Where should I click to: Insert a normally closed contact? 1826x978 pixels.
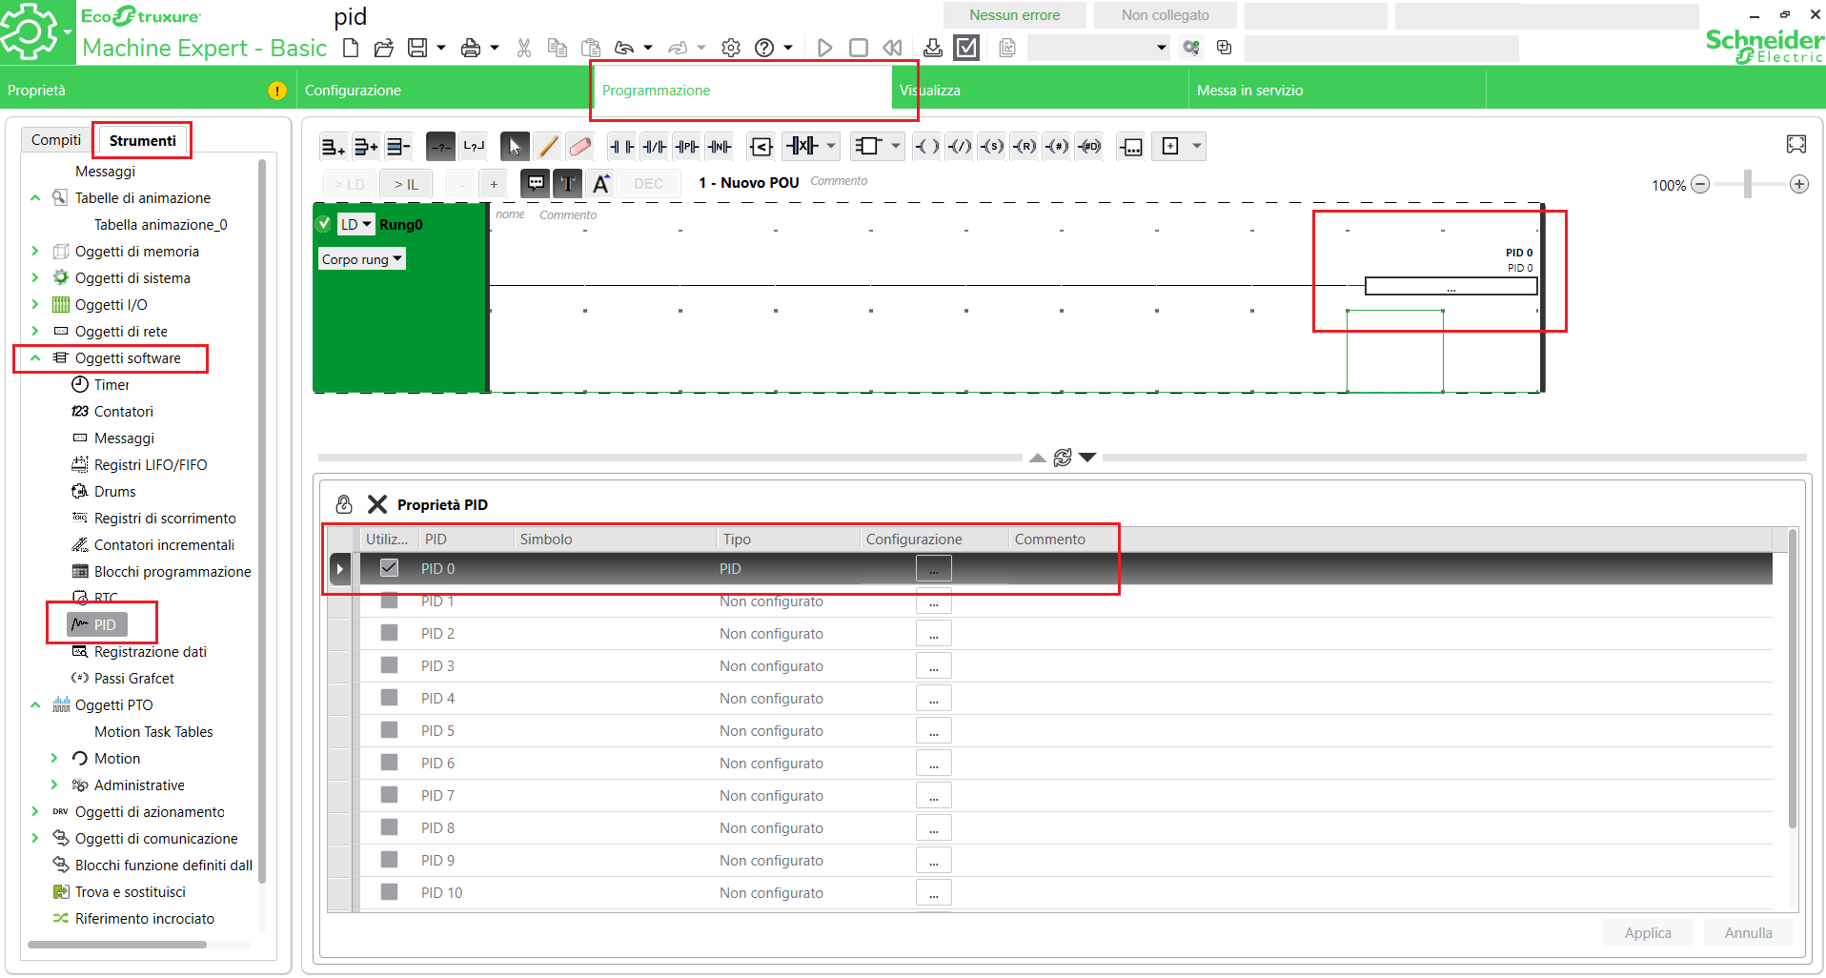(654, 146)
